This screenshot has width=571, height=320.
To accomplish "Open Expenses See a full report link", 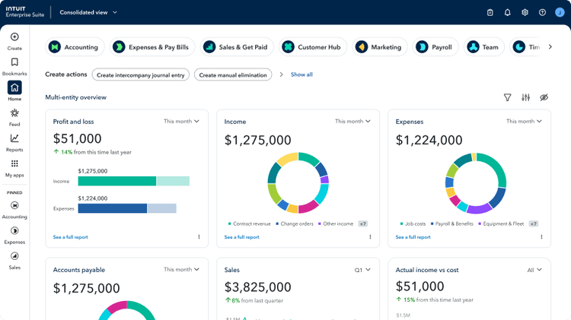I will (413, 237).
